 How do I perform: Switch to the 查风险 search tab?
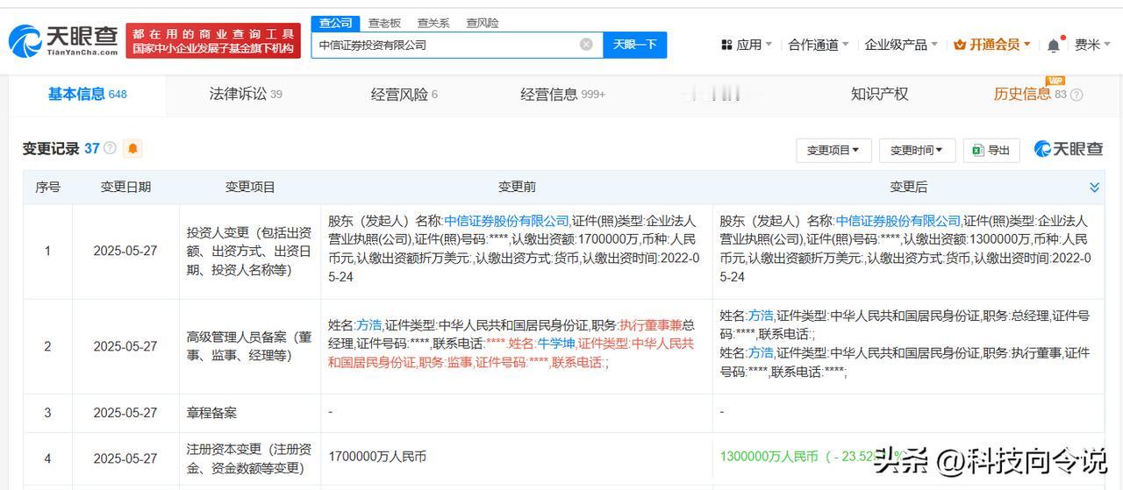pos(483,23)
